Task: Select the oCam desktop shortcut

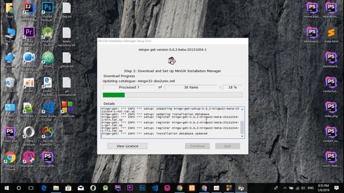Action: coord(28,85)
